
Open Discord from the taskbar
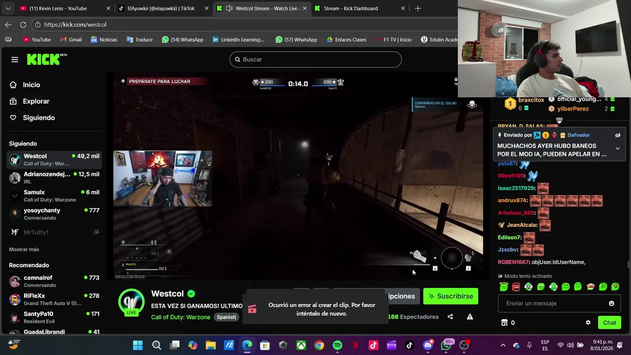[428, 345]
